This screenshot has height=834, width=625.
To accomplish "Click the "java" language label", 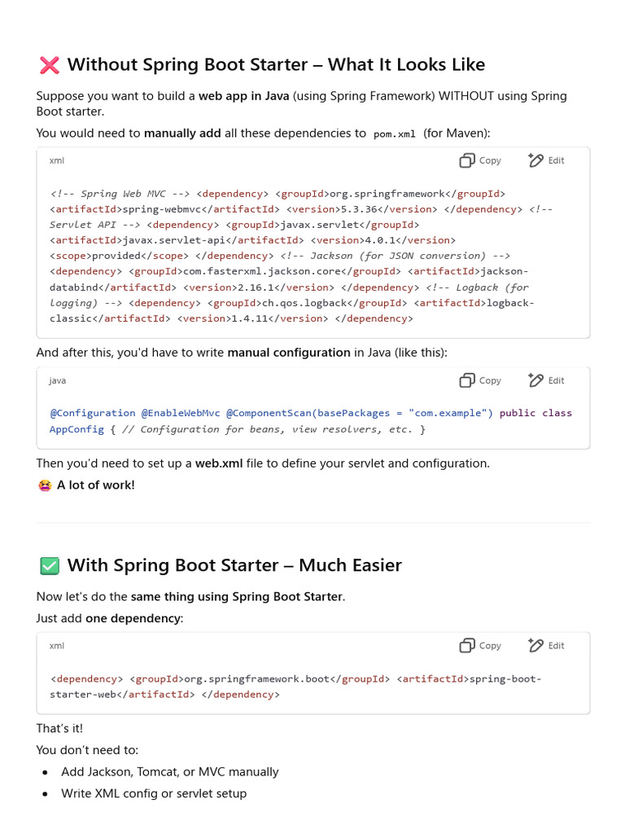I will click(x=57, y=380).
